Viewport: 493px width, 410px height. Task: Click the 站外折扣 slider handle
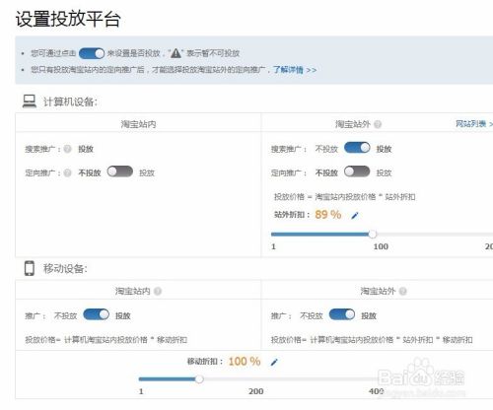(x=372, y=235)
